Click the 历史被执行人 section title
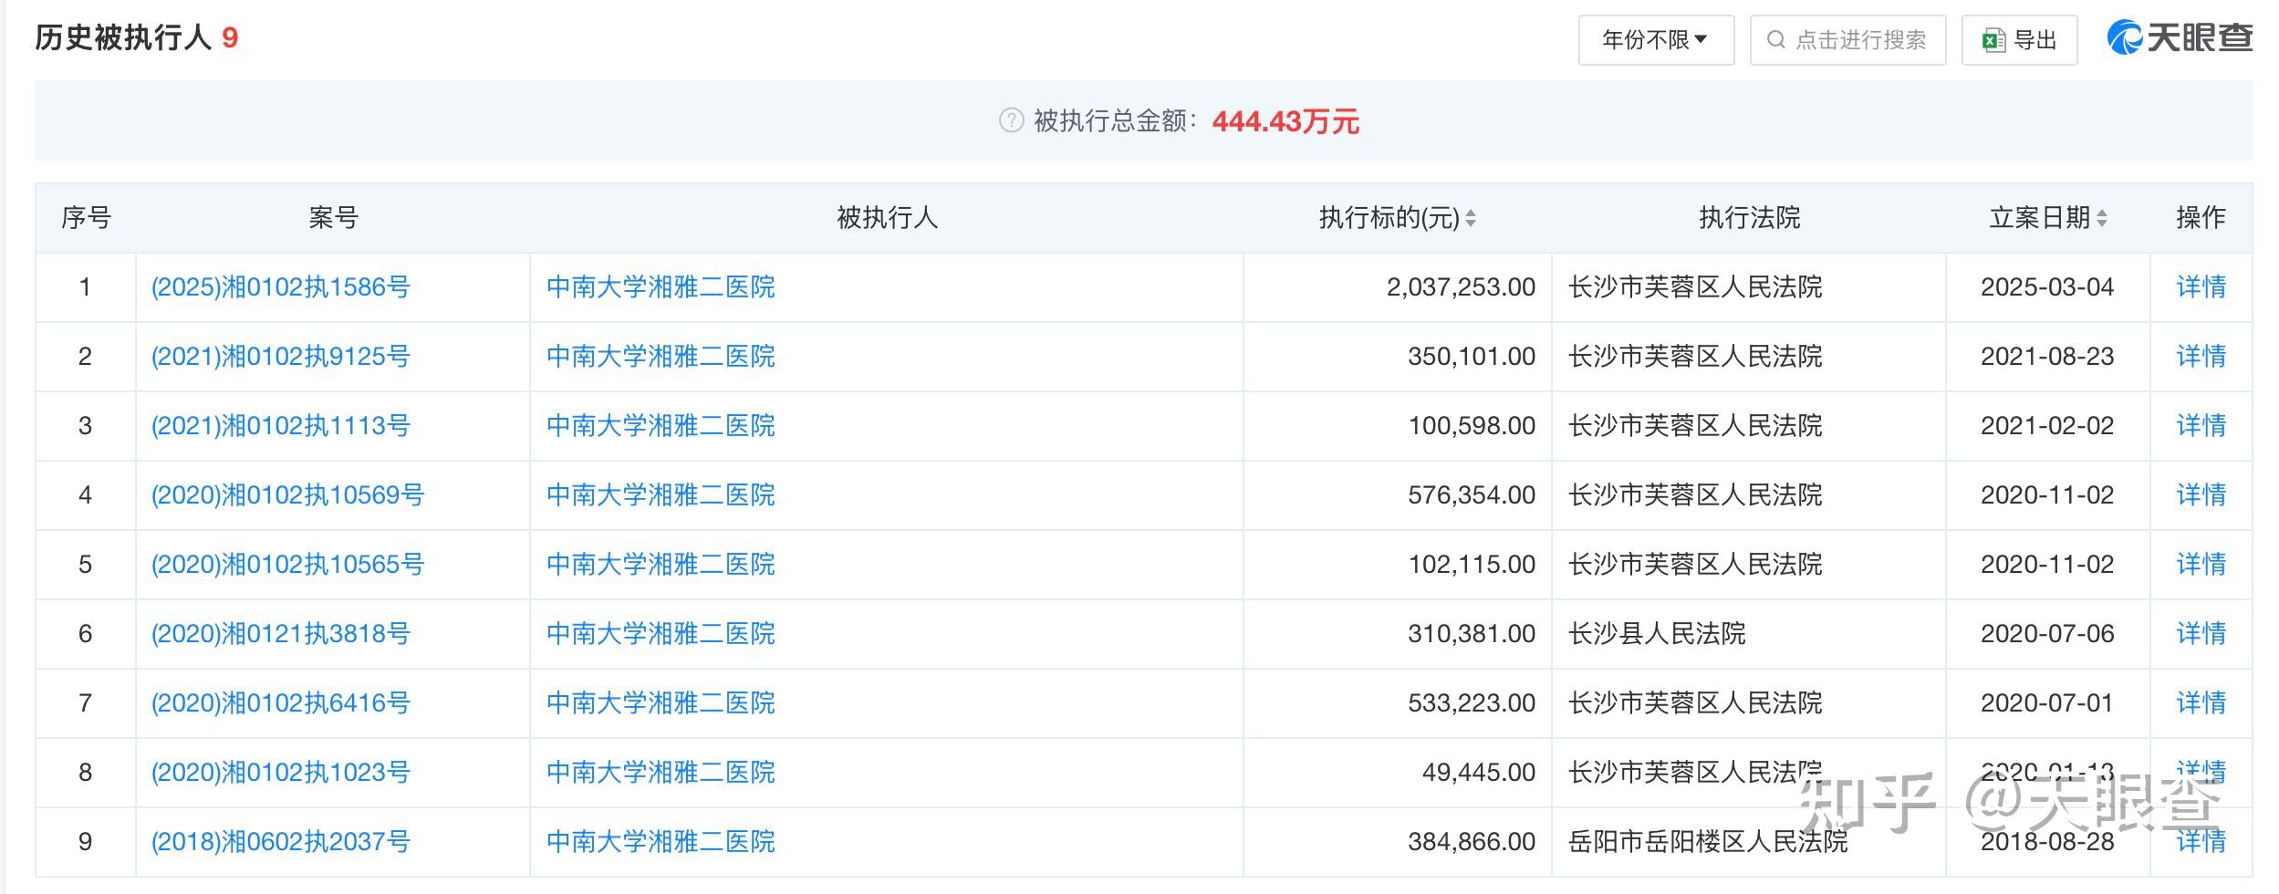 click(x=123, y=37)
